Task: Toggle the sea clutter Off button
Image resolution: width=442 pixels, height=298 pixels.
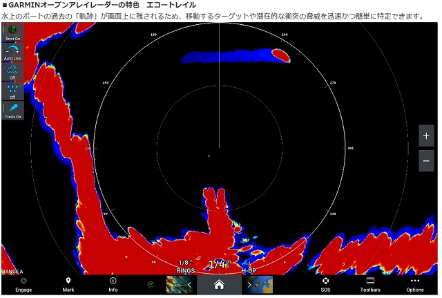Action: pyautogui.click(x=12, y=72)
